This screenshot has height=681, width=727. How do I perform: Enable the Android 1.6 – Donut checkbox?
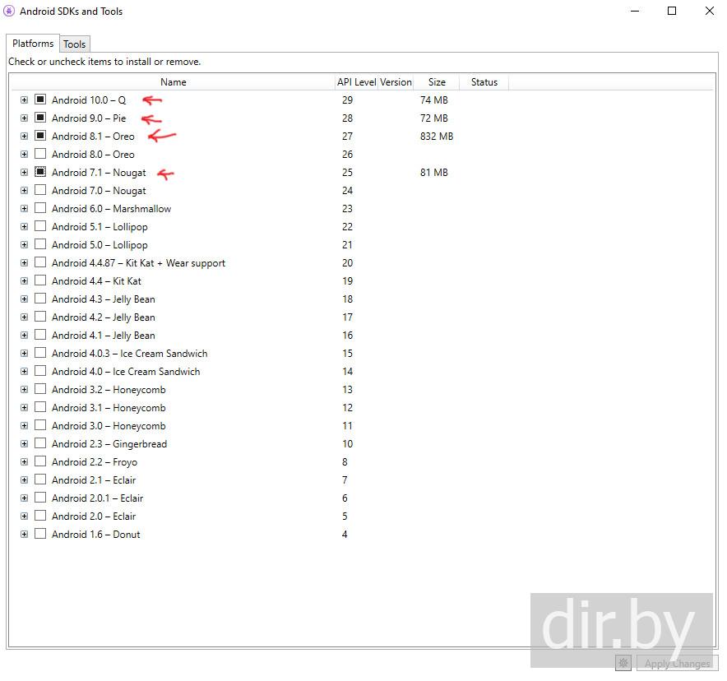(x=40, y=533)
